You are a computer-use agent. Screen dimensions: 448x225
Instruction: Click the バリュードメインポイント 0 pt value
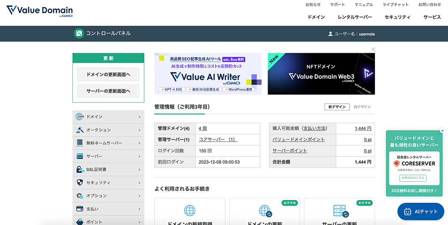(367, 140)
